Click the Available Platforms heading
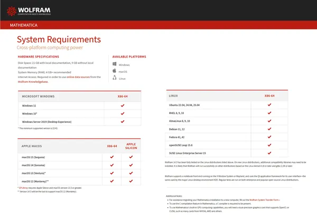 (x=129, y=57)
